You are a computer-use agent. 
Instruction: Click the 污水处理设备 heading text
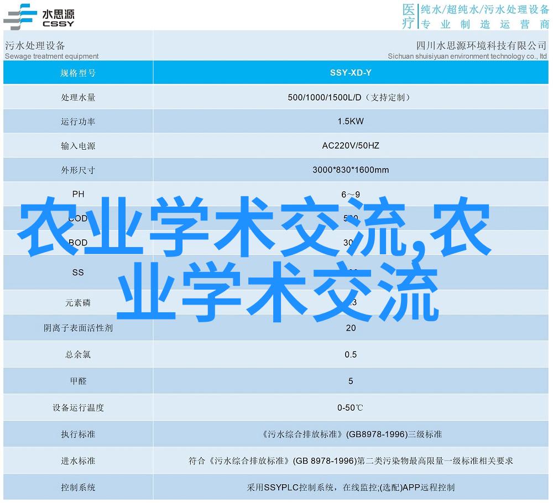click(35, 45)
